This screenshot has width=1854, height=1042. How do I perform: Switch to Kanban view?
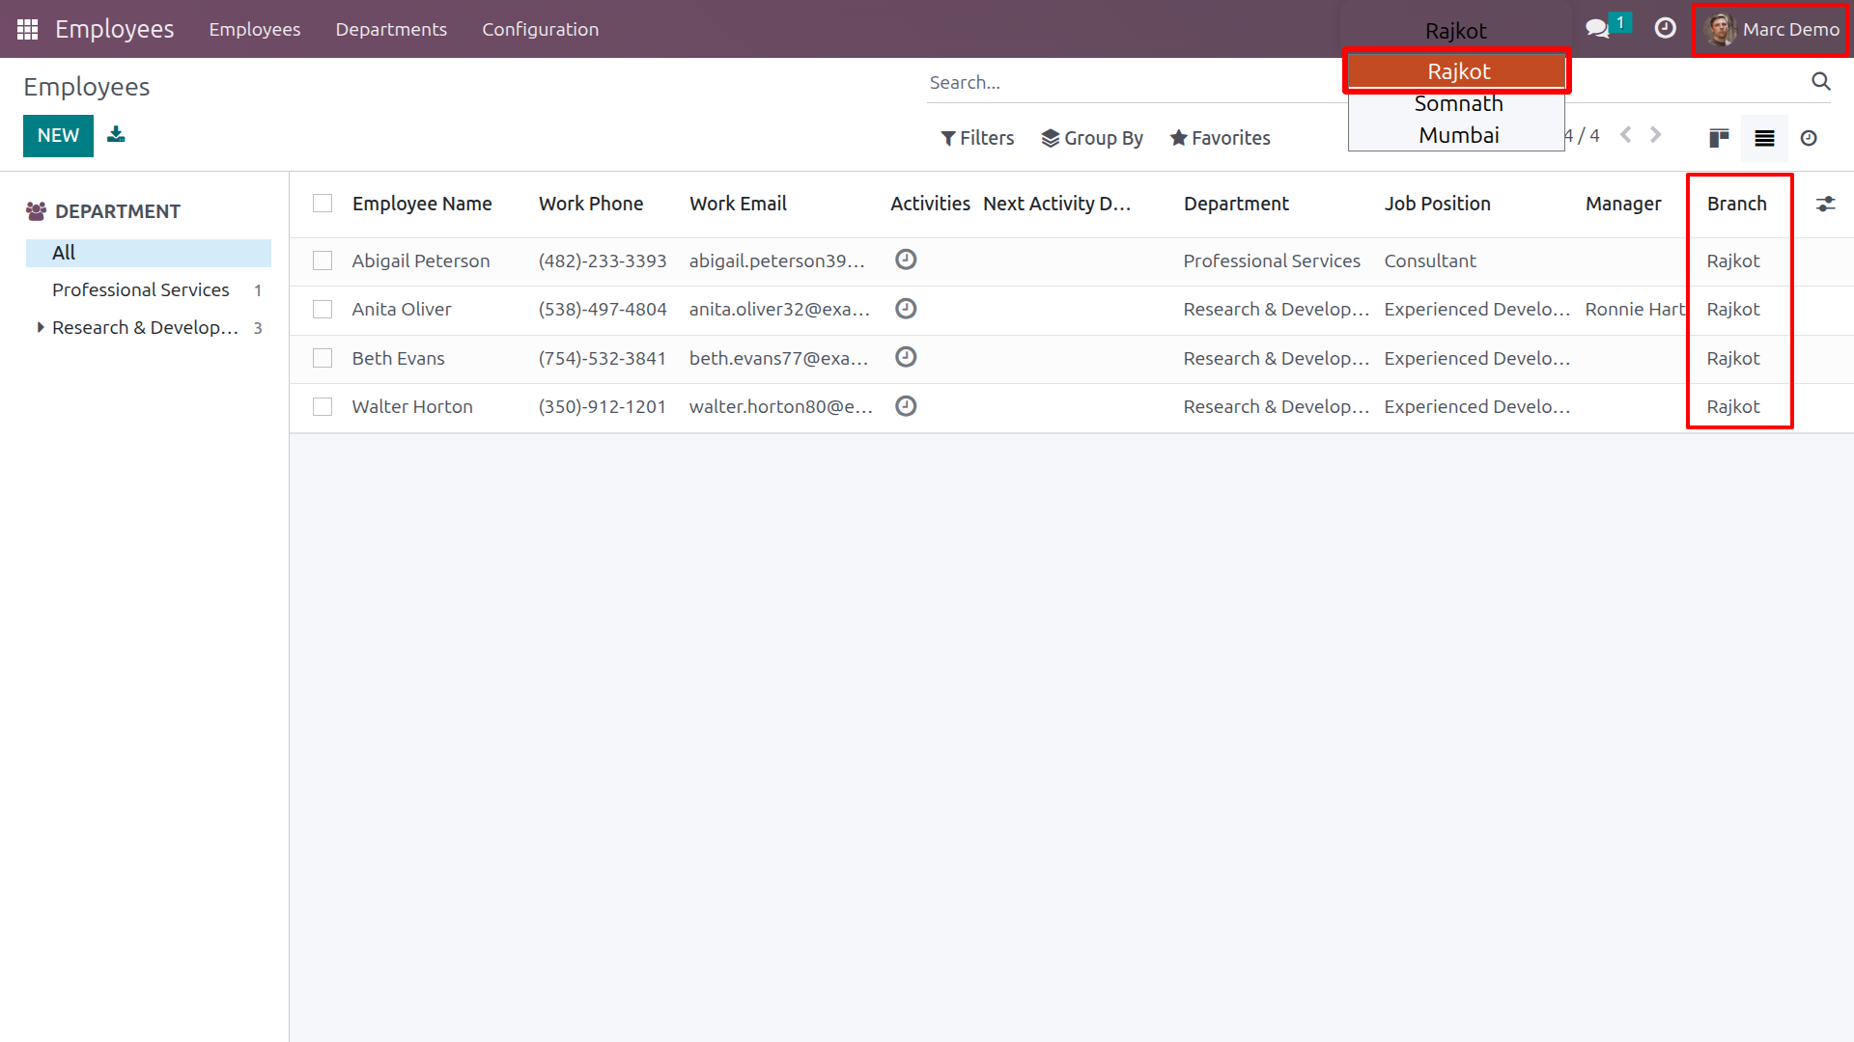(x=1719, y=138)
